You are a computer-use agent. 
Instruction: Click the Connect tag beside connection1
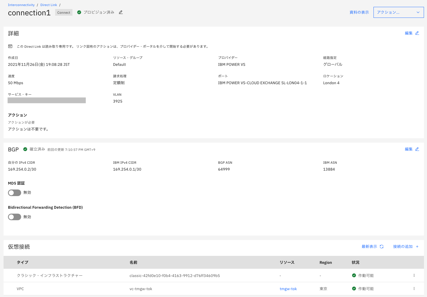64,12
